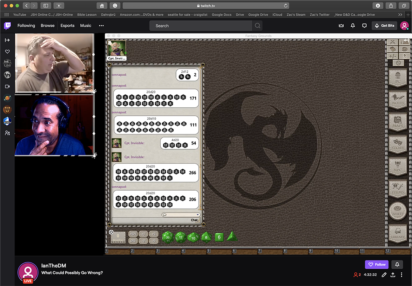Open Fantasy Grounds gear options icon
This screenshot has height=286, width=412.
398,63
